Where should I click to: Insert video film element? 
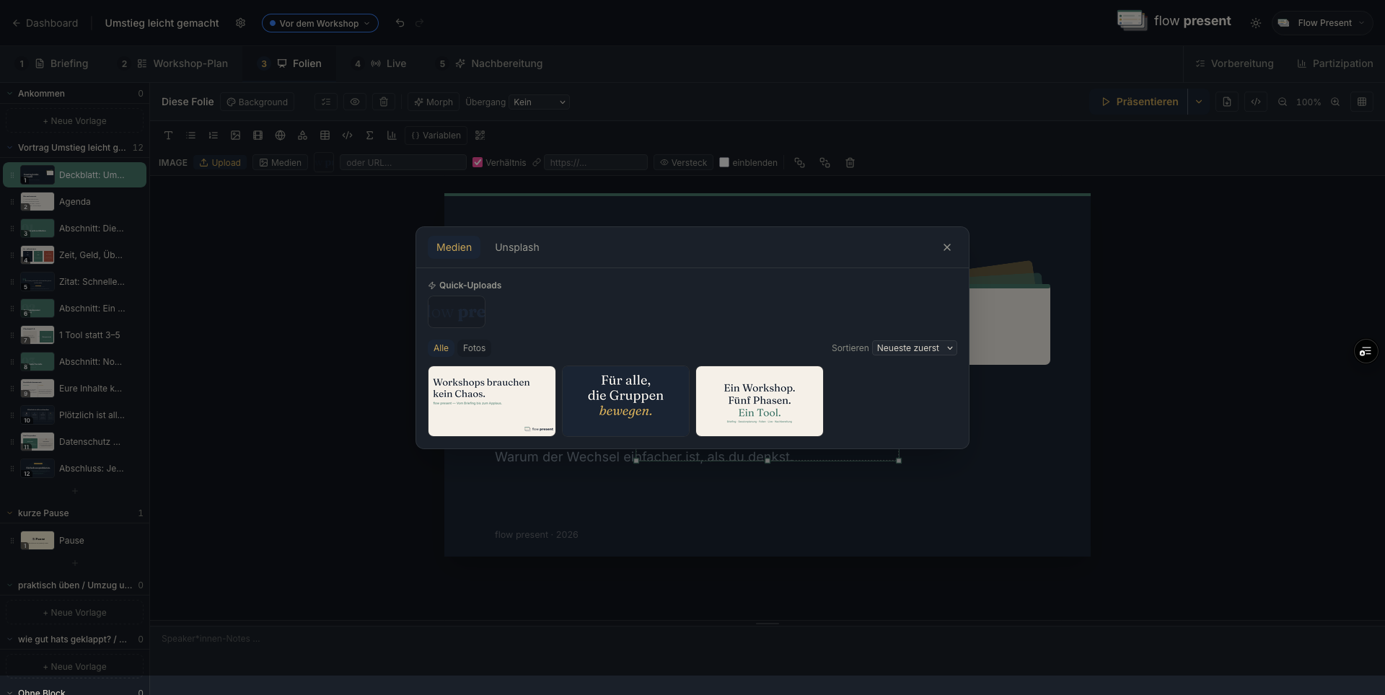(258, 136)
